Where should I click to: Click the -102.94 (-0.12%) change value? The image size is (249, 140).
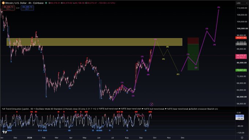(107, 3)
